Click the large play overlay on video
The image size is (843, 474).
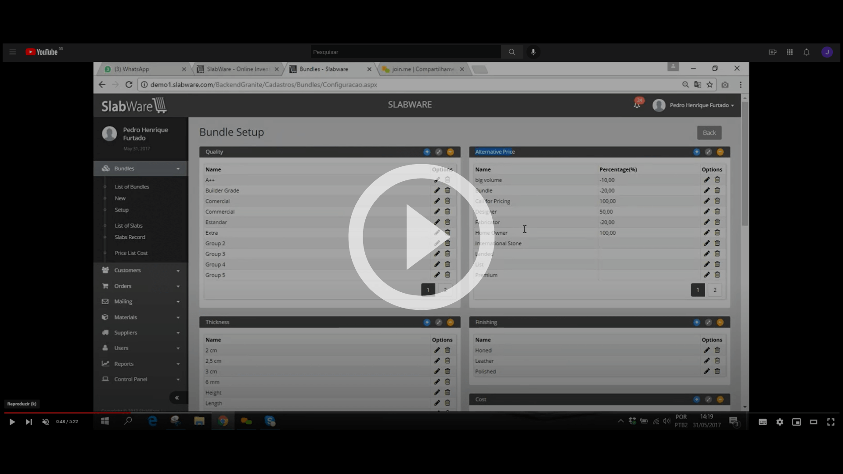(x=421, y=237)
